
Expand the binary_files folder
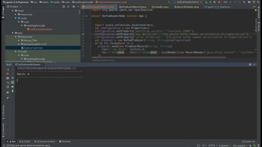pos(19,40)
